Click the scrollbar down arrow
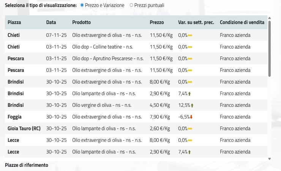This screenshot has height=171, width=281. 270,158
